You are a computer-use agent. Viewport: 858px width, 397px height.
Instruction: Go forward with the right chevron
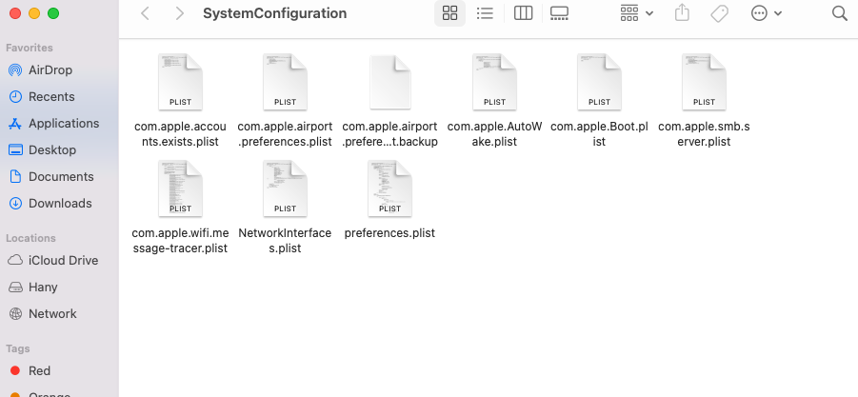(179, 13)
